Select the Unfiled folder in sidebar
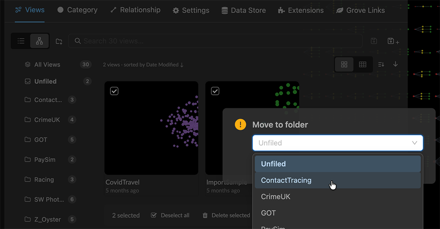The width and height of the screenshot is (440, 229). [57, 81]
